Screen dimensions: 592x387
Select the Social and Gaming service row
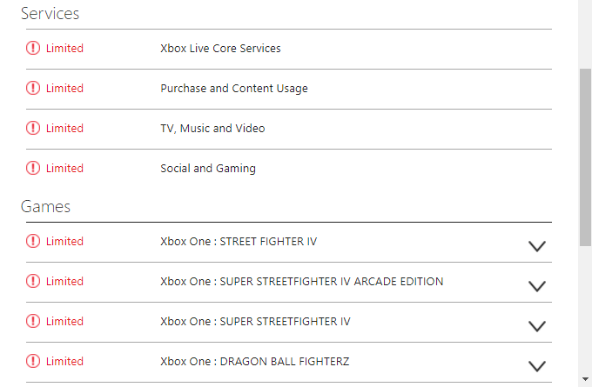coord(208,169)
